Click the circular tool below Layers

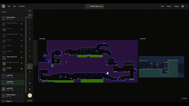tap(30, 72)
